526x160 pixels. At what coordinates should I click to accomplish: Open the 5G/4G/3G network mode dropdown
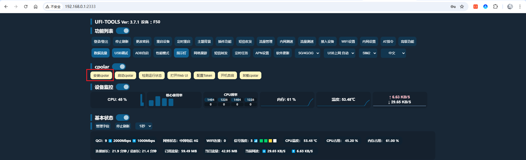click(x=308, y=53)
